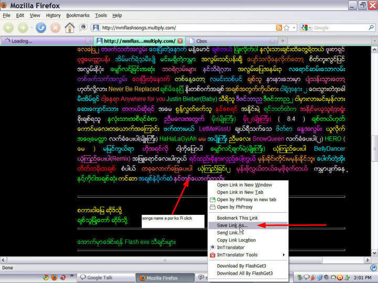This screenshot has height=283, width=378.
Task: Expand the ImTranslator Tools submenu
Action: (249, 255)
